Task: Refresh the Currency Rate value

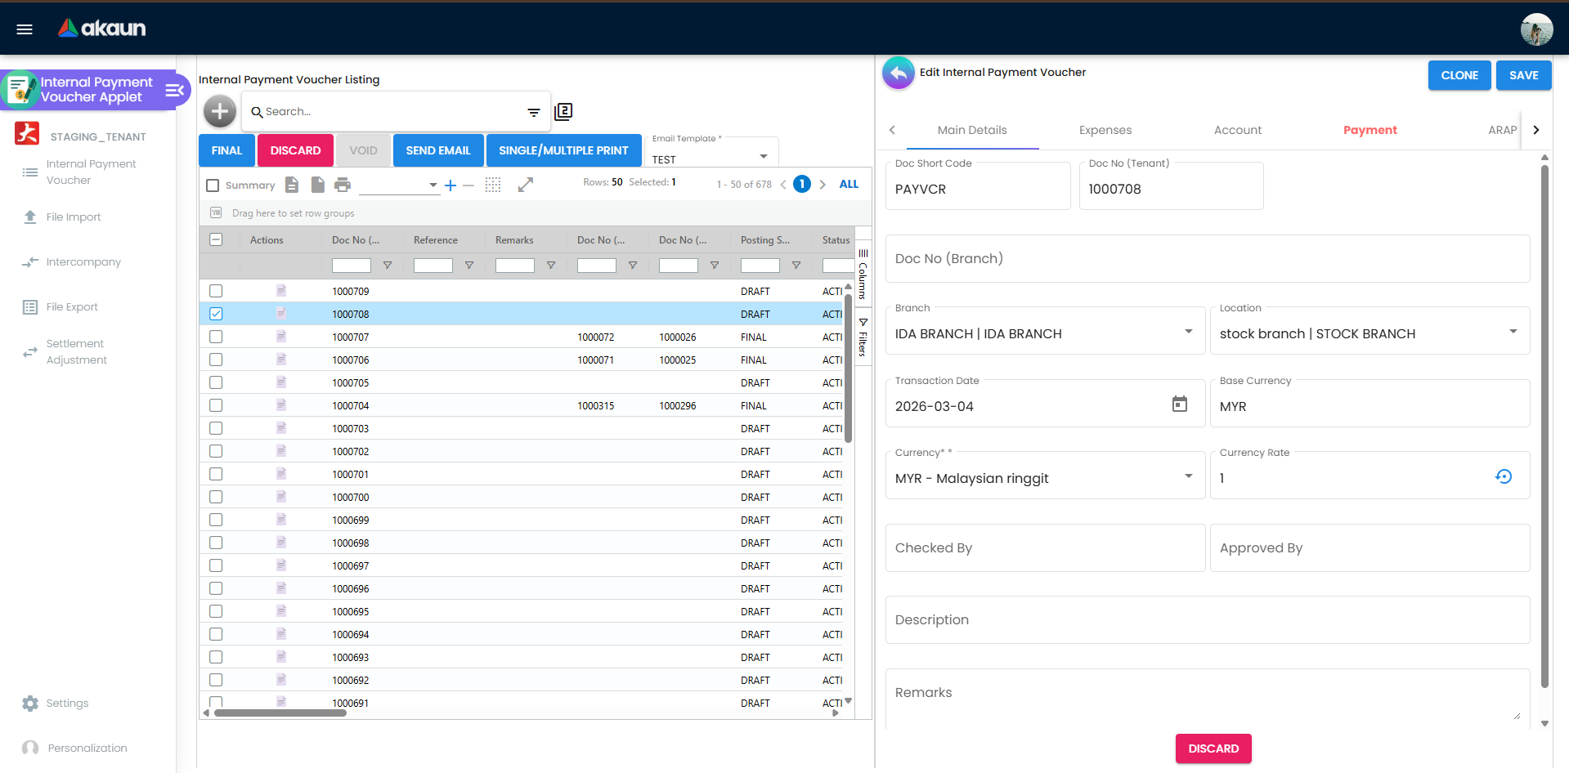Action: pyautogui.click(x=1503, y=477)
